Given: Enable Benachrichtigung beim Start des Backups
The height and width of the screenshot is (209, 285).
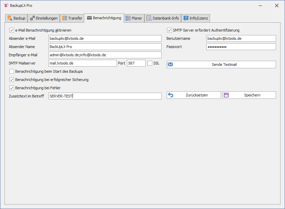Looking at the screenshot, I should [x=12, y=71].
